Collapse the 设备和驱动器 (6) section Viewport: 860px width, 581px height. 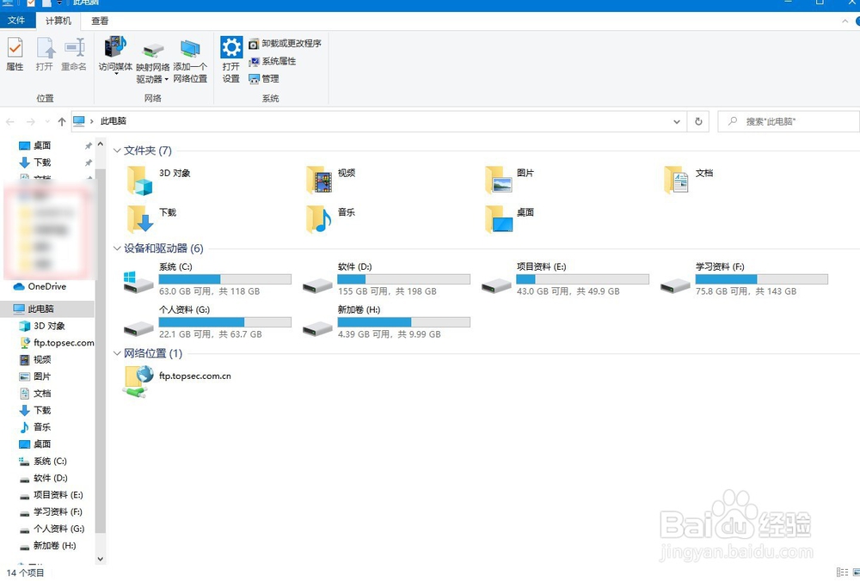117,248
